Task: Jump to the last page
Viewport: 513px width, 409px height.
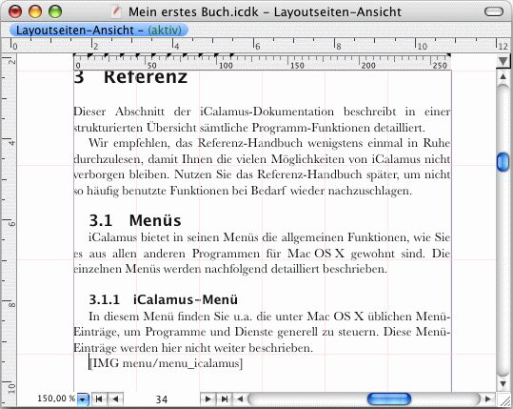Action: [224, 399]
